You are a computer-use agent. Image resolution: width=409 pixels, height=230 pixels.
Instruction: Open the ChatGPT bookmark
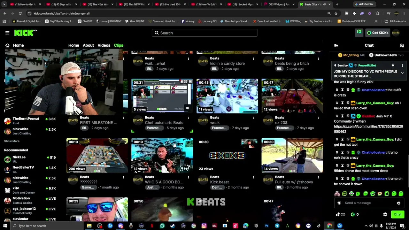[x=85, y=21]
